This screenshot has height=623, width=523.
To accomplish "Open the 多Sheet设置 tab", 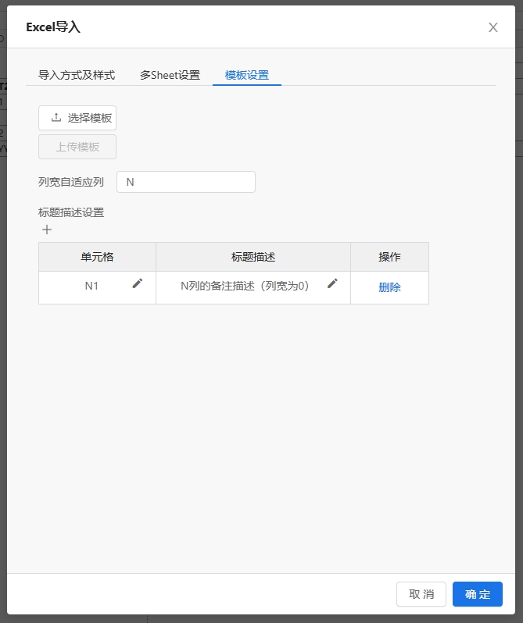I will 170,75.
